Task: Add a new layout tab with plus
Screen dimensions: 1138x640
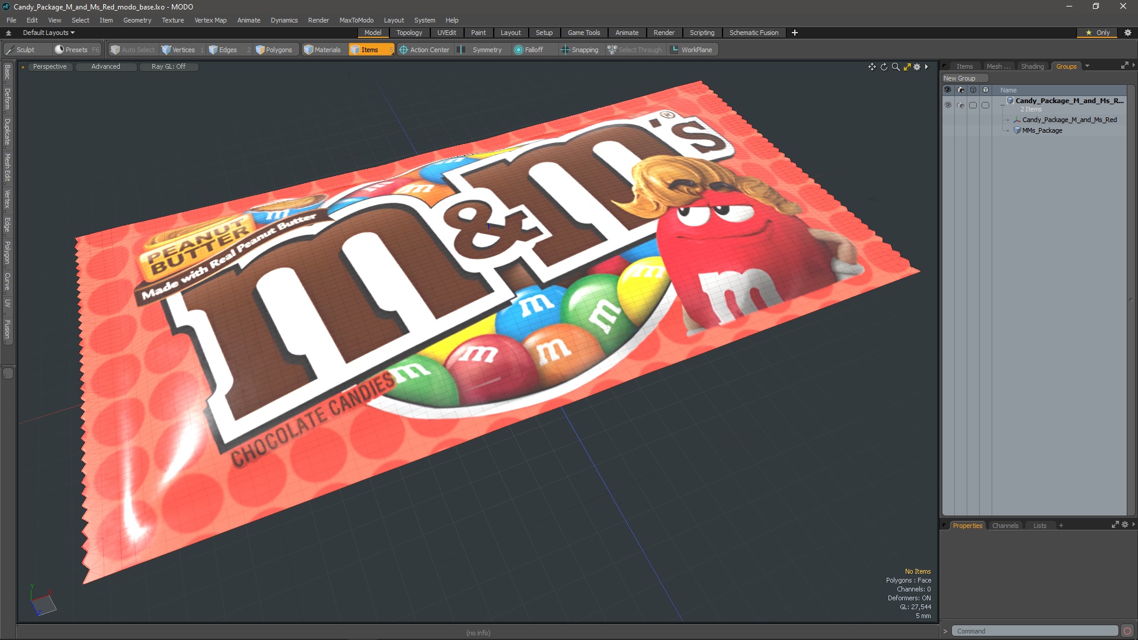Action: (x=795, y=33)
